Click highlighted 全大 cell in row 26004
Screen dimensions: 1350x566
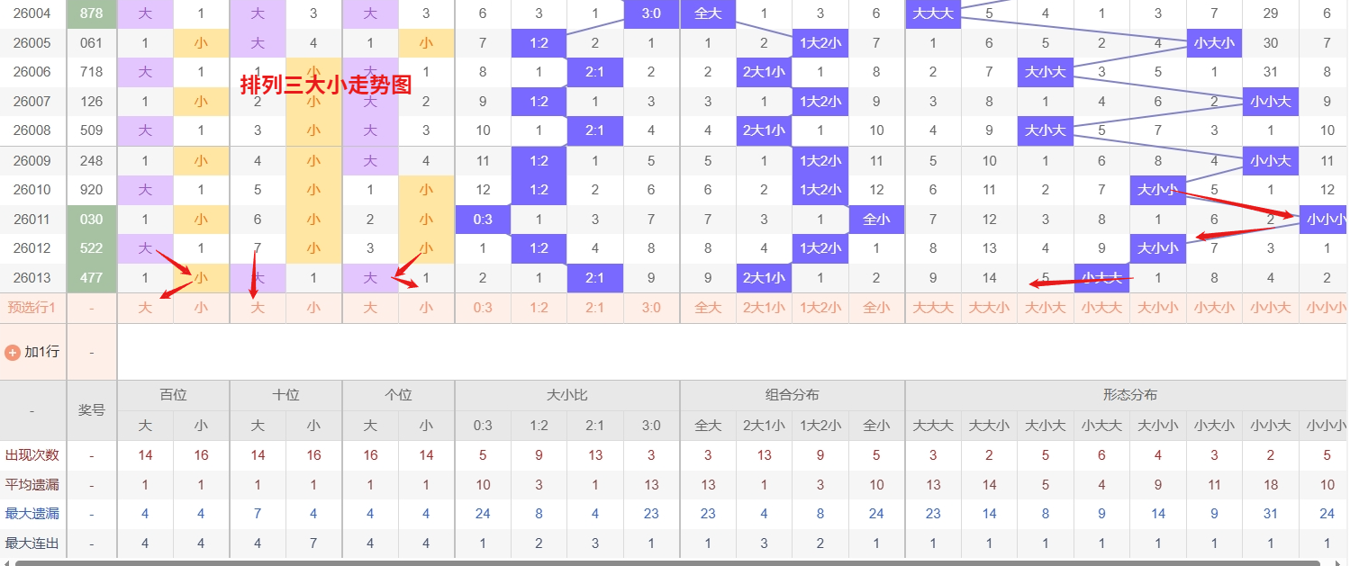click(708, 13)
